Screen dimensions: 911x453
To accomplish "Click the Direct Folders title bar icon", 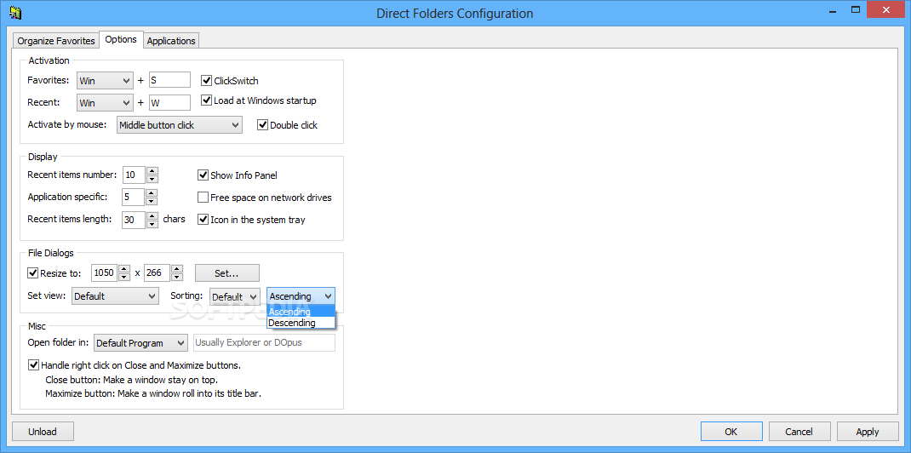I will tap(15, 12).
